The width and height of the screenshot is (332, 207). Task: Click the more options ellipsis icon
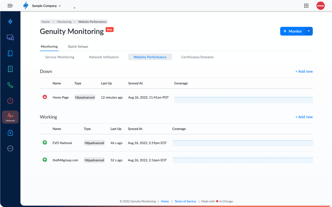10,149
